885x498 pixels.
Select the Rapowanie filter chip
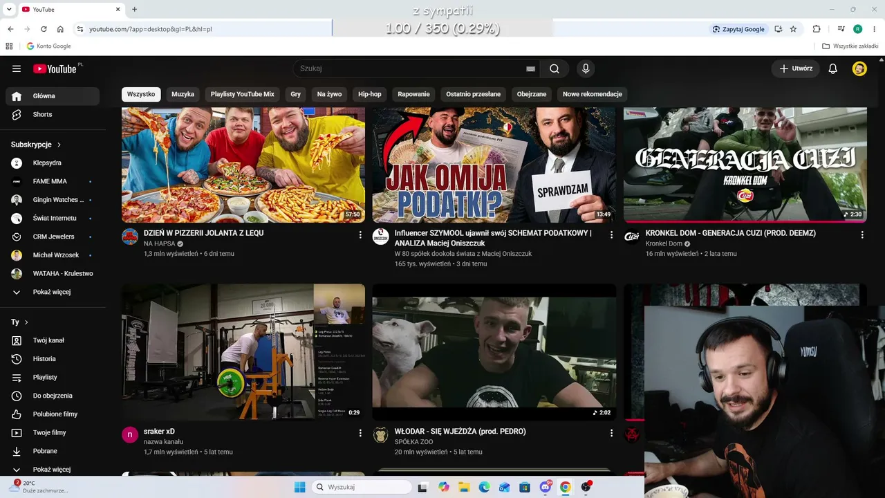pyautogui.click(x=414, y=94)
